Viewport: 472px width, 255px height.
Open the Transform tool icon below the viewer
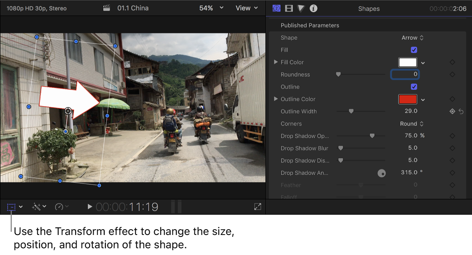pos(10,207)
